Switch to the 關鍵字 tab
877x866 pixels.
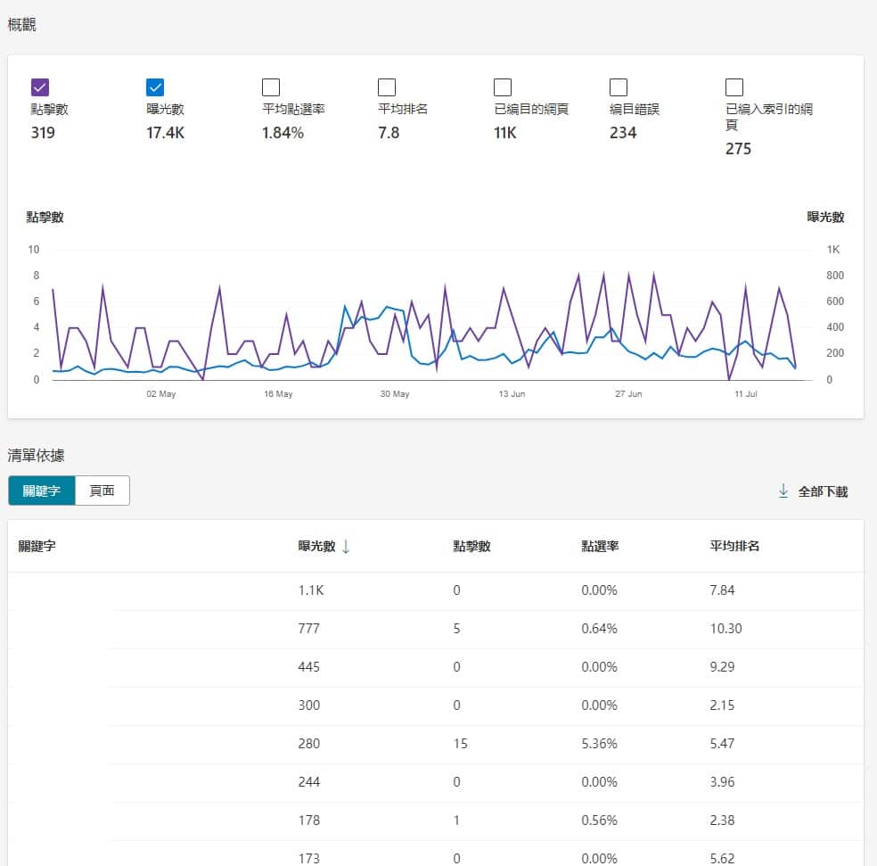point(42,491)
